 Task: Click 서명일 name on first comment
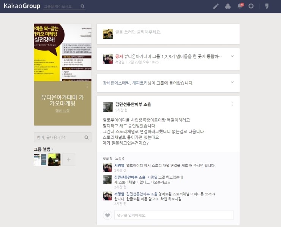pos(119,165)
